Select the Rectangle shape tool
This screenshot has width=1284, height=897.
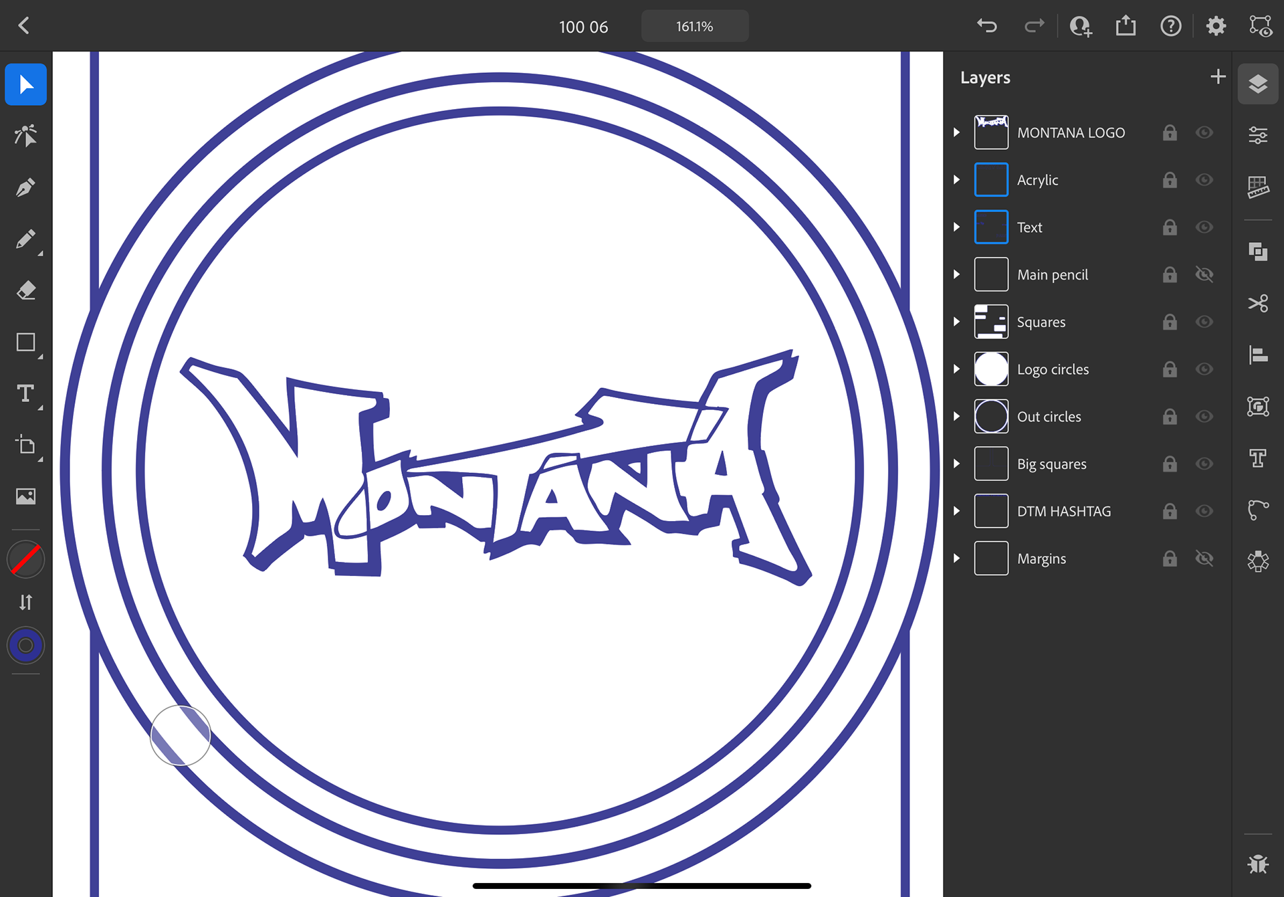25,342
